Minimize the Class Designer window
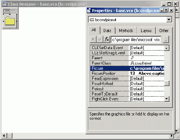 tap(164, 4)
